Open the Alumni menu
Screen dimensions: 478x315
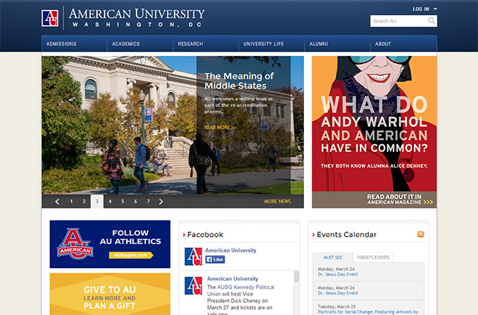click(x=337, y=43)
